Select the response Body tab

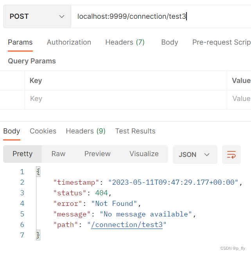point(12,131)
